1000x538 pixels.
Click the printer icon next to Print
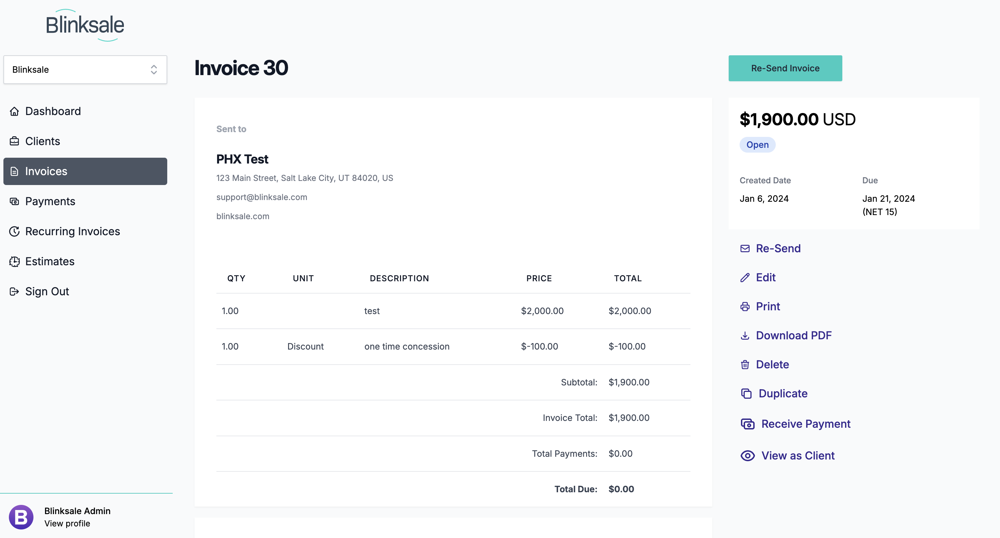tap(745, 306)
